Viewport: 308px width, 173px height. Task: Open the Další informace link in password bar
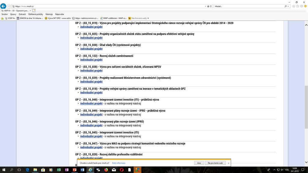119,163
